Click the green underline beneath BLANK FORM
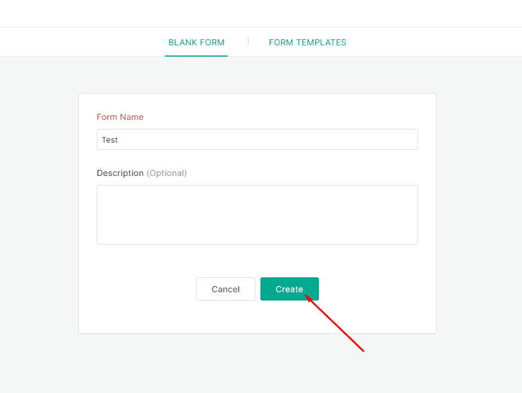The width and height of the screenshot is (522, 393). 196,56
